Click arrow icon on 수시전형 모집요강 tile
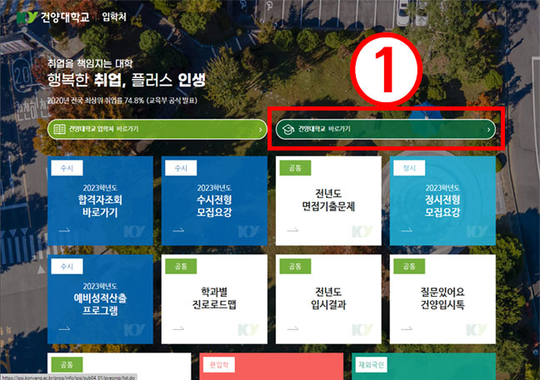 point(177,230)
